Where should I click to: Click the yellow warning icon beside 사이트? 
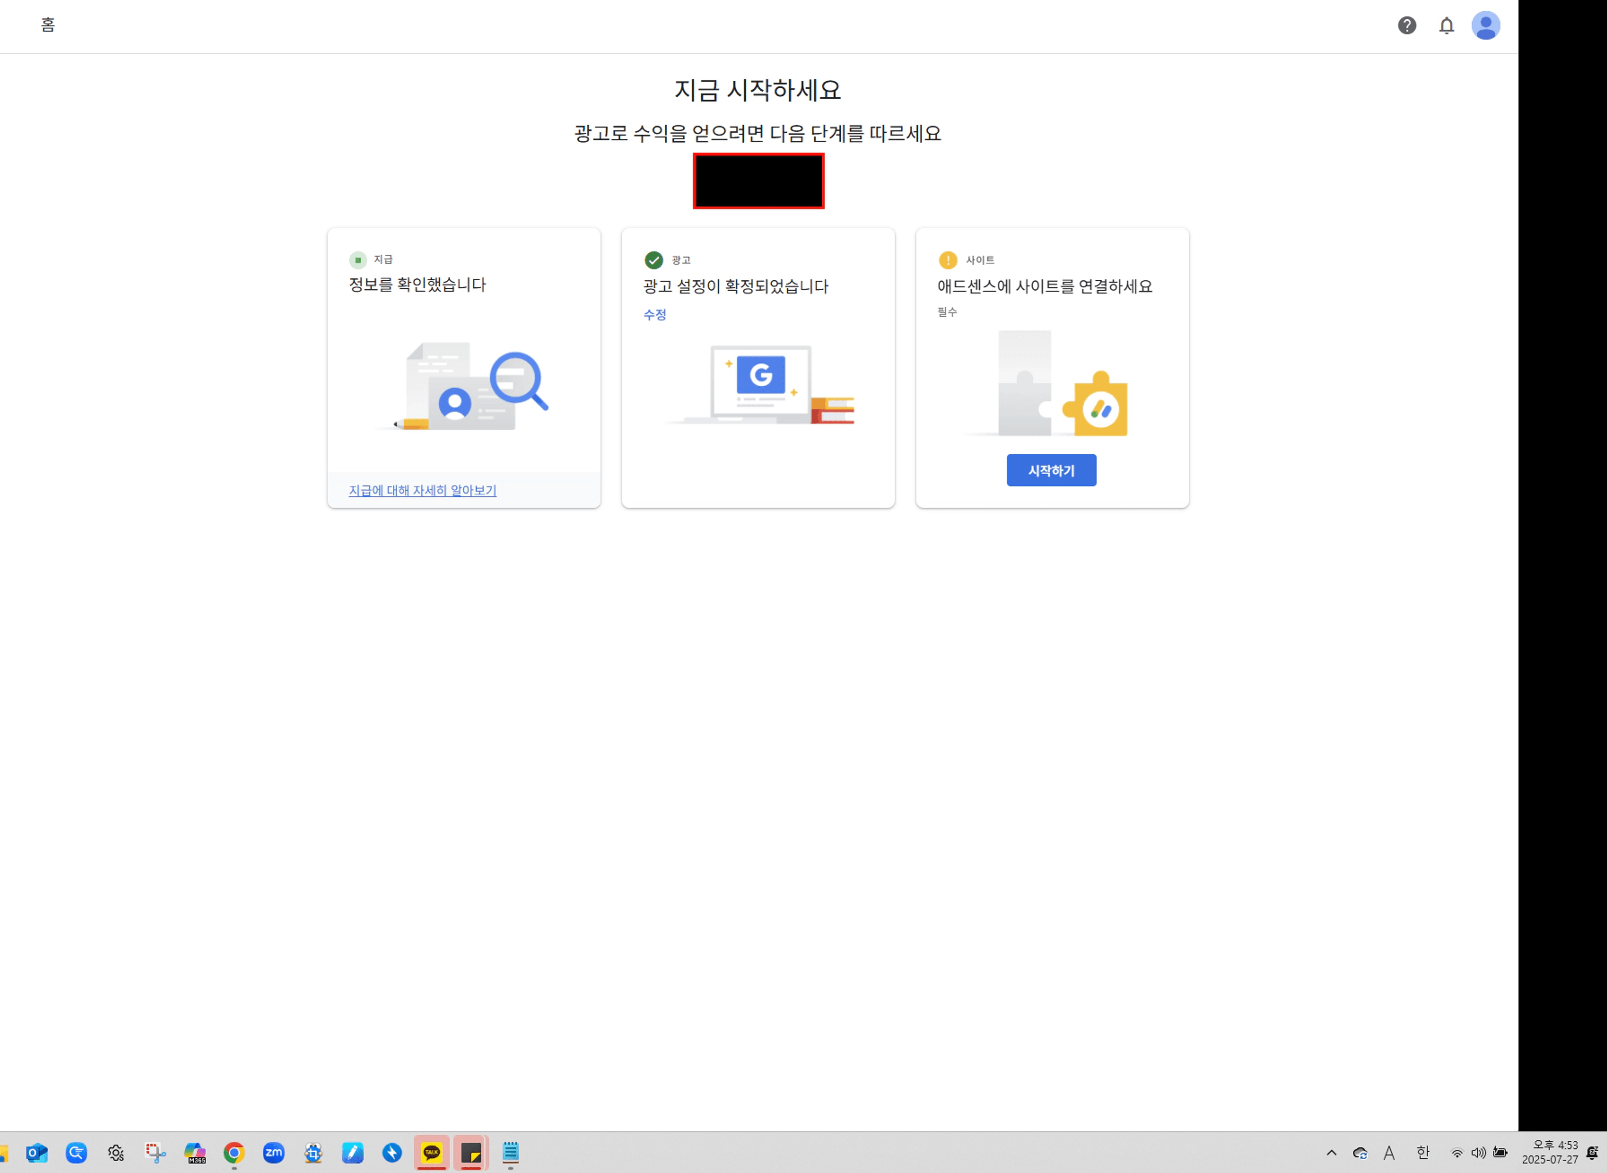(948, 261)
